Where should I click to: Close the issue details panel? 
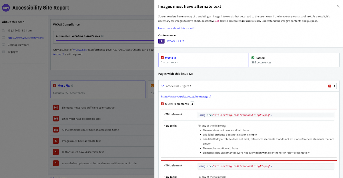pyautogui.click(x=338, y=6)
